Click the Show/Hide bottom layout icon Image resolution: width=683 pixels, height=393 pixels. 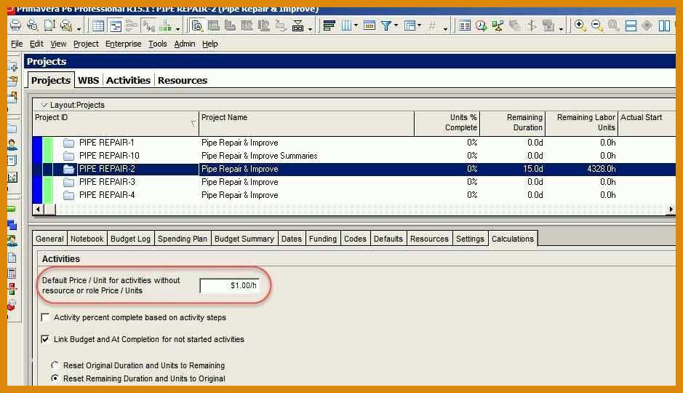[x=631, y=25]
